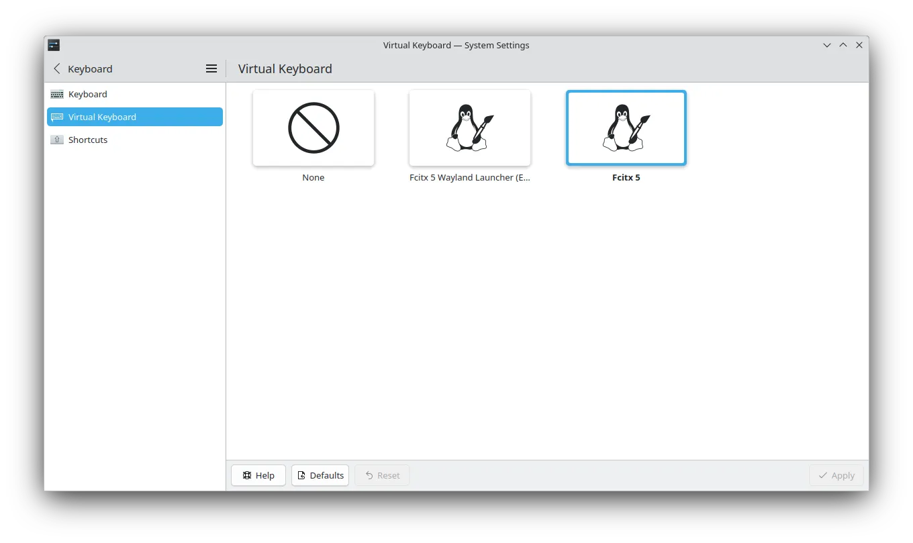This screenshot has width=913, height=543.
Task: Close the System Settings window
Action: point(859,45)
